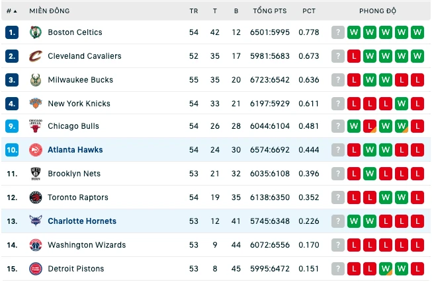This screenshot has width=432, height=282.
Task: Click the Chicago Bulls logo icon
Action: 36,126
